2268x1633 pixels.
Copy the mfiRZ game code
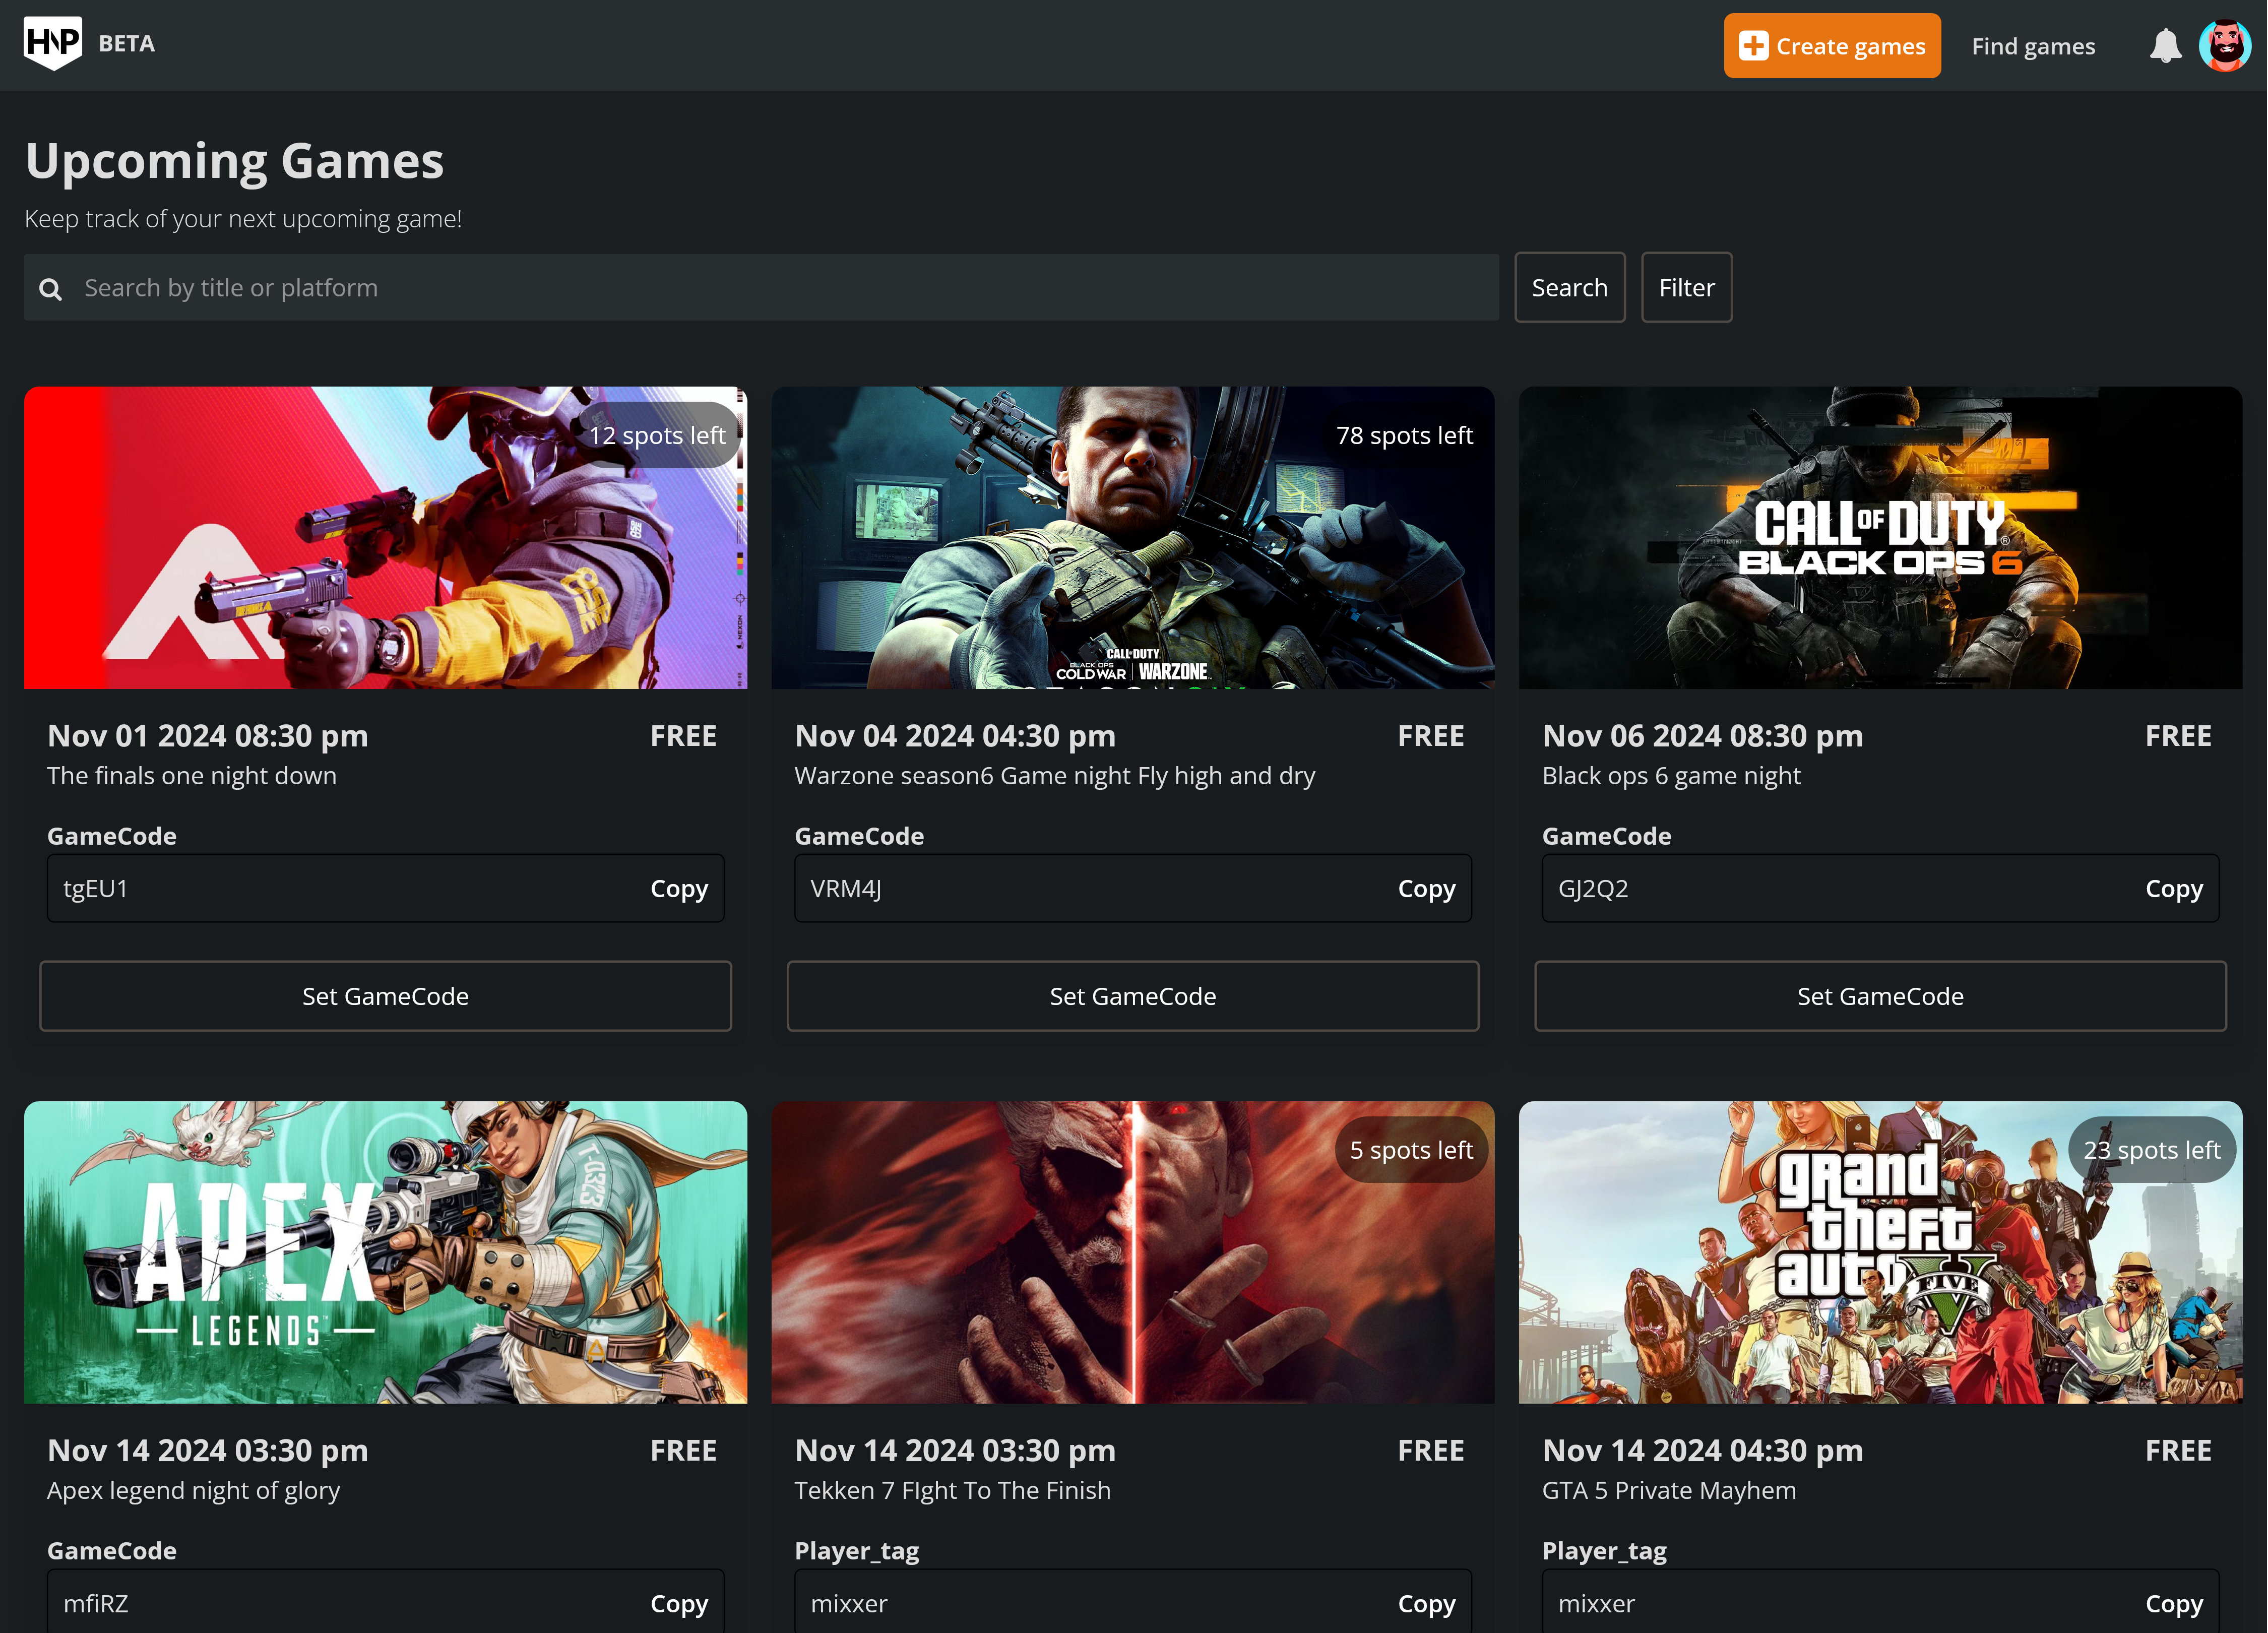(x=679, y=1604)
